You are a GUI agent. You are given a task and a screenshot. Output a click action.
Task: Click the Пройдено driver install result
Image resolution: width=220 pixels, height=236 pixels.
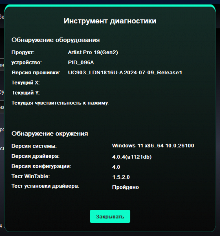coord(126,187)
